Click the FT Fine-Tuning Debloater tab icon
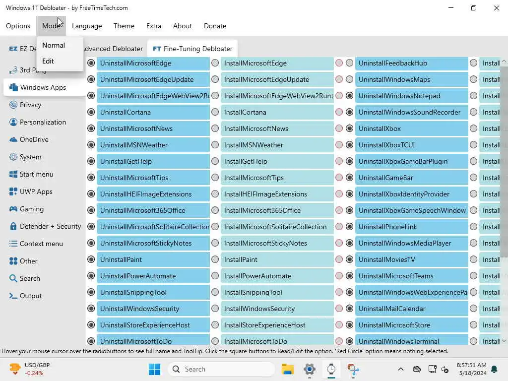The width and height of the screenshot is (508, 381). (x=157, y=49)
